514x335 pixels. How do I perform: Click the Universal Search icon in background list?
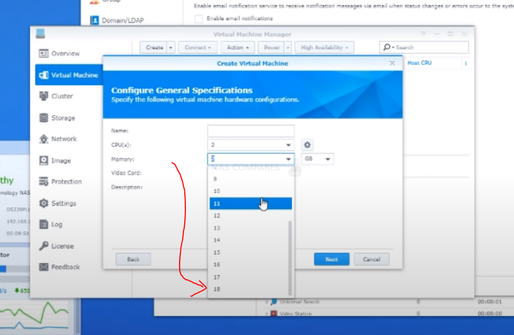[274, 301]
